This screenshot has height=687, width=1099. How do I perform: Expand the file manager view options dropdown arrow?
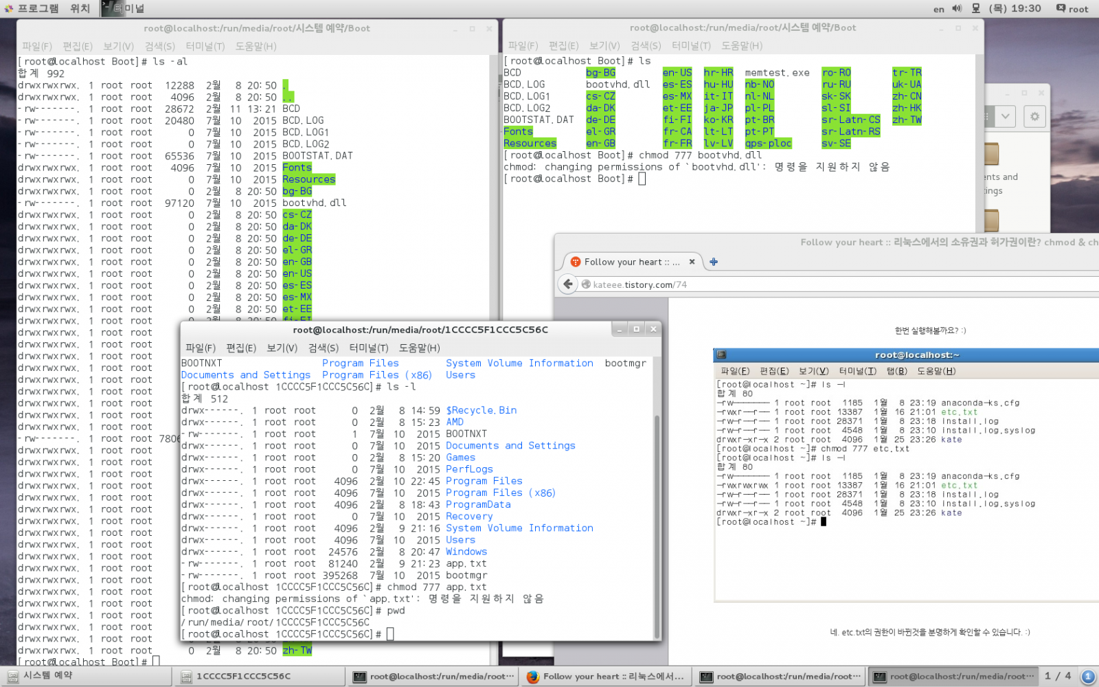click(x=1005, y=117)
